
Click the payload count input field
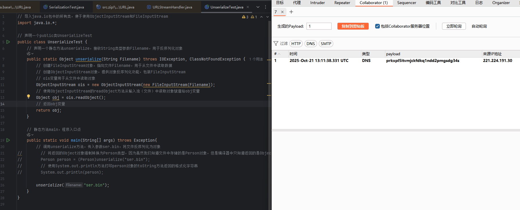click(319, 26)
